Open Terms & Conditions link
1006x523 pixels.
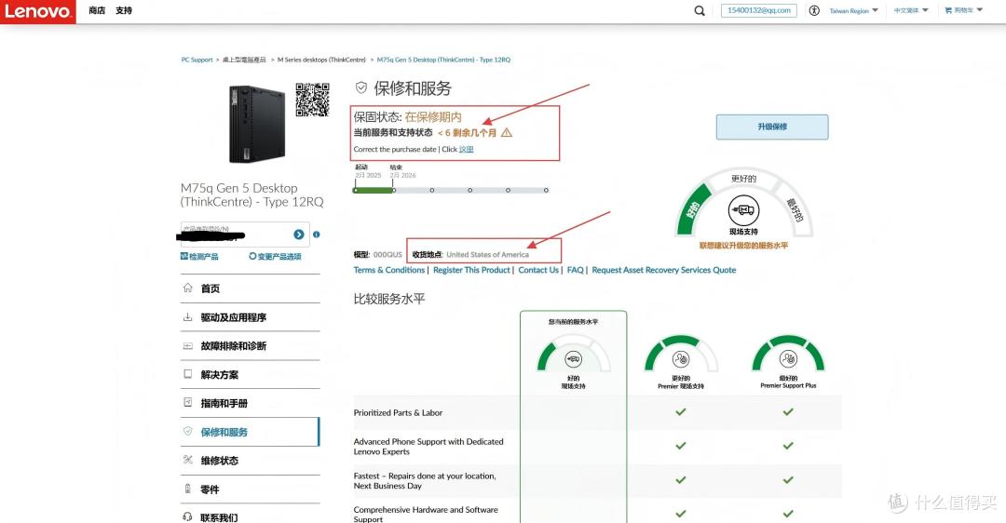point(389,270)
